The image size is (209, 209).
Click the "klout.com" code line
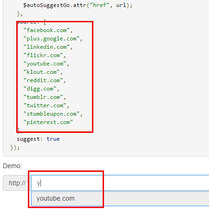(43, 72)
